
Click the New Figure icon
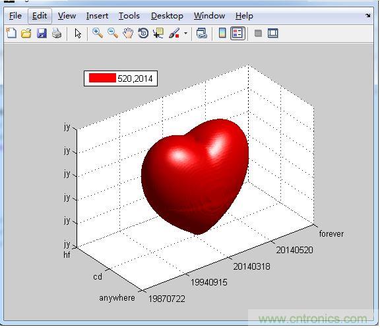[11, 33]
